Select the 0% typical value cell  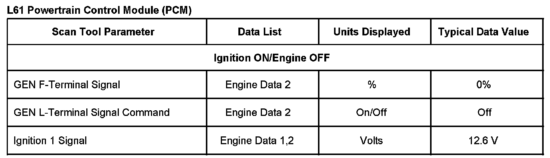click(484, 85)
